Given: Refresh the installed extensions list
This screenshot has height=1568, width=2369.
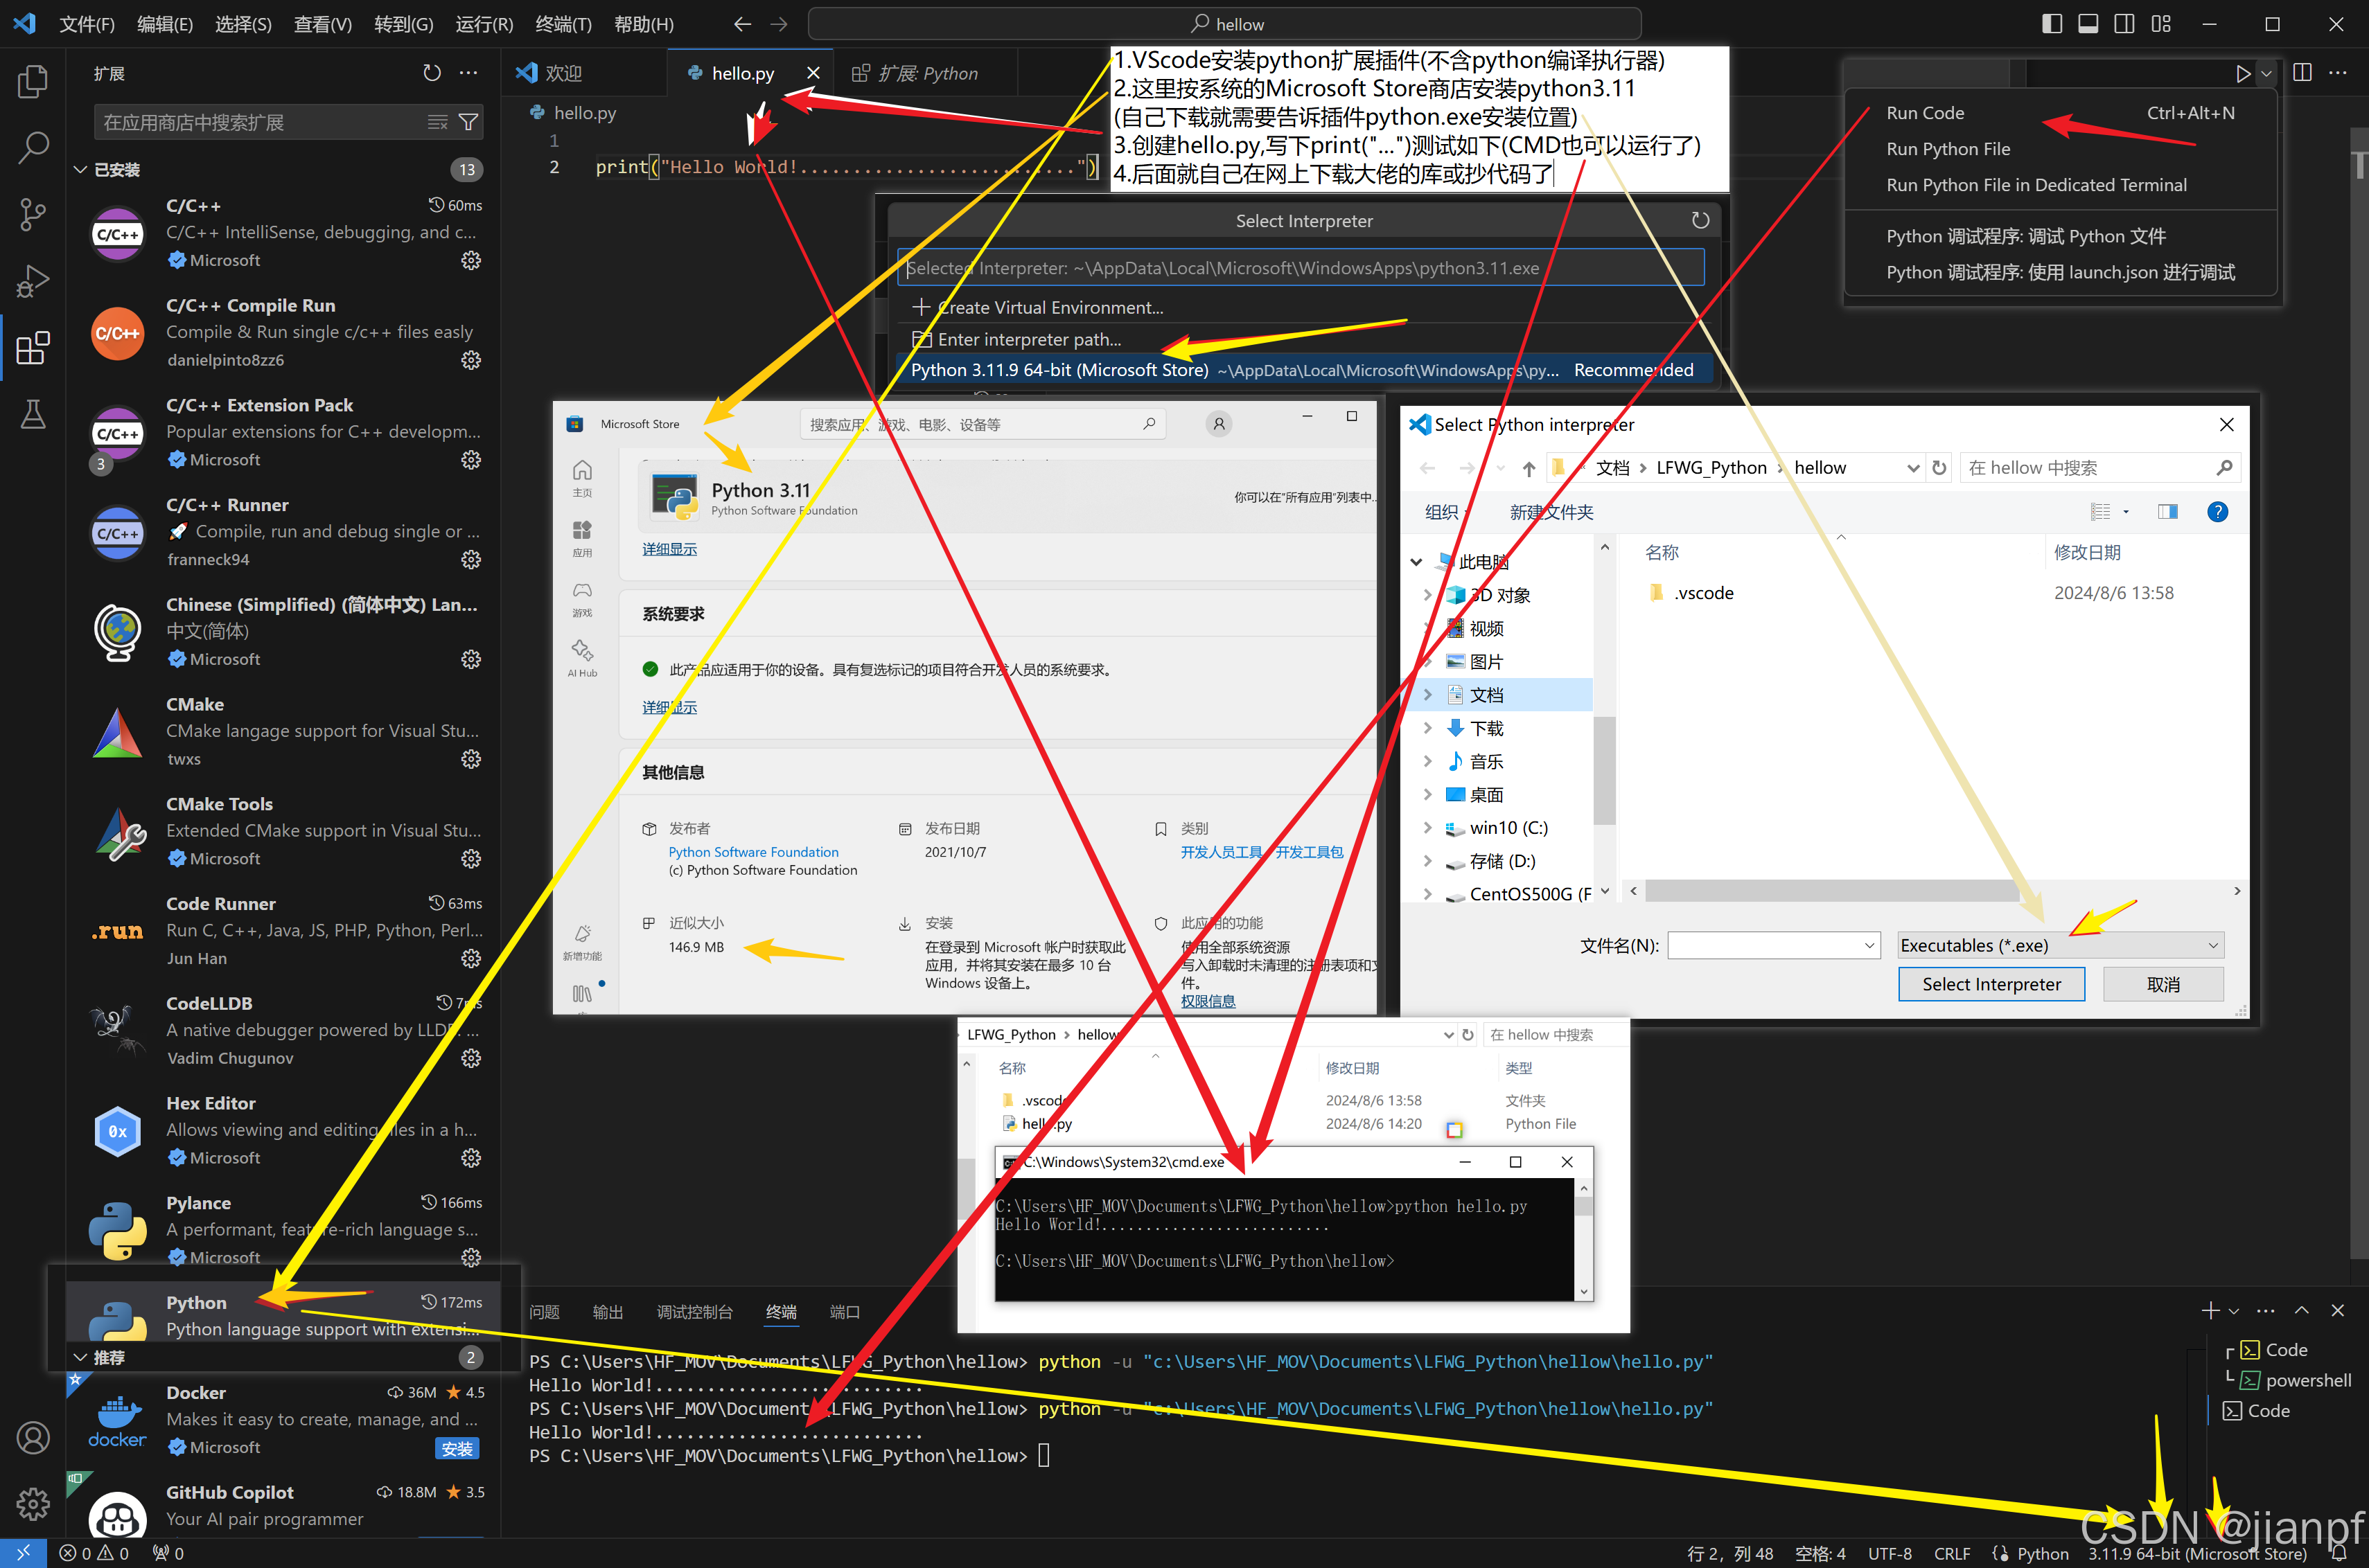Looking at the screenshot, I should coord(431,73).
